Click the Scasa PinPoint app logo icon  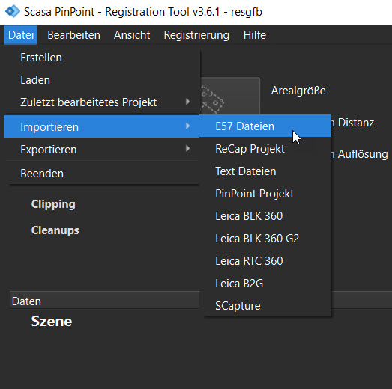(x=13, y=11)
